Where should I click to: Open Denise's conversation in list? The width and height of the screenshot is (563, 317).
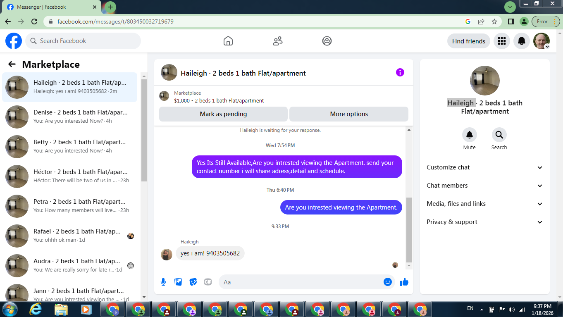(x=69, y=117)
